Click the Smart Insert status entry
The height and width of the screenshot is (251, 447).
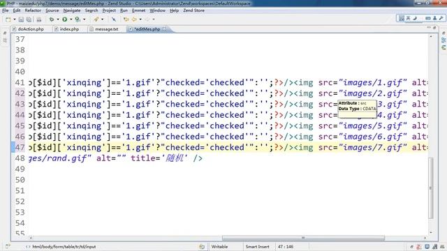pyautogui.click(x=257, y=247)
